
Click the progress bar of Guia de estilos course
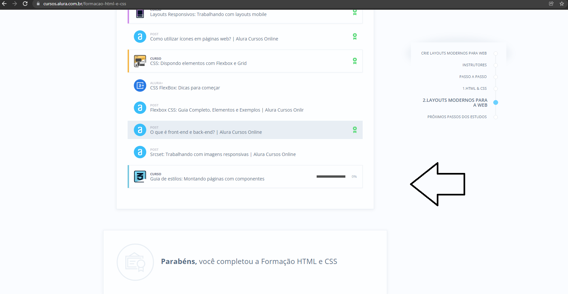[331, 177]
